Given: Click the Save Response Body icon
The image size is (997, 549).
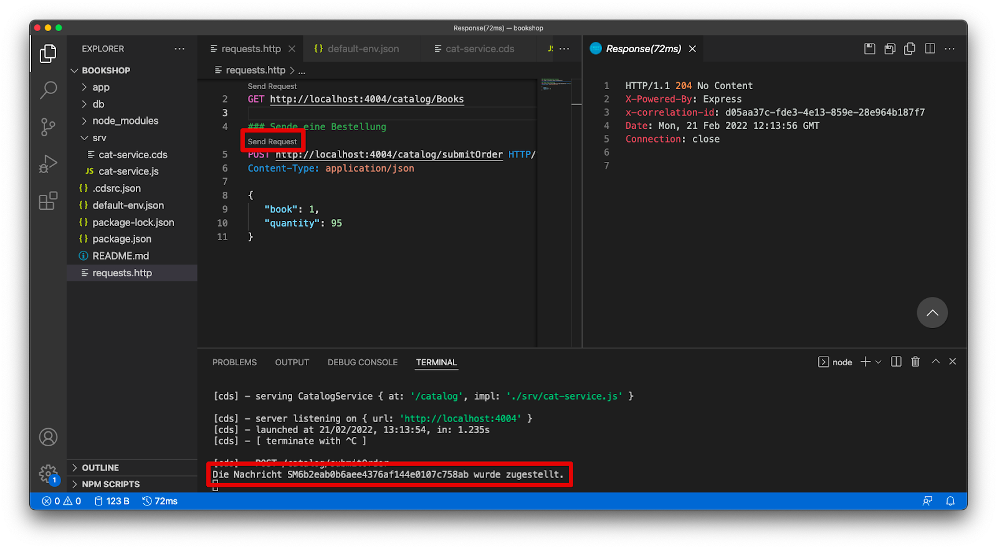Looking at the screenshot, I should point(890,49).
